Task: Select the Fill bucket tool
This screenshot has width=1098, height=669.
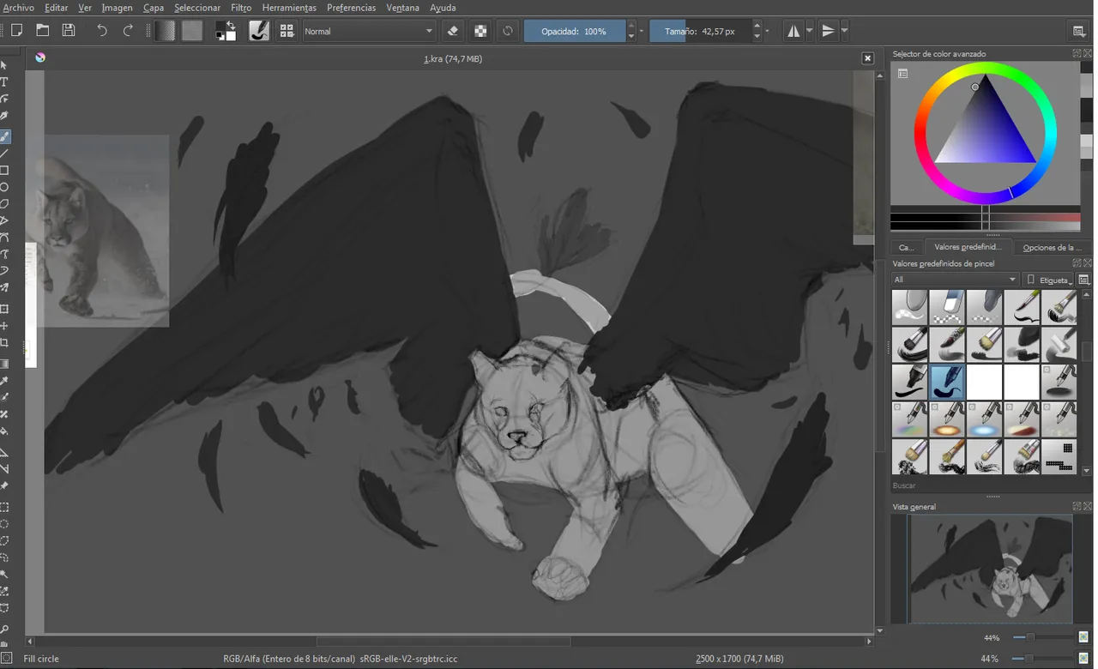Action: tap(4, 431)
